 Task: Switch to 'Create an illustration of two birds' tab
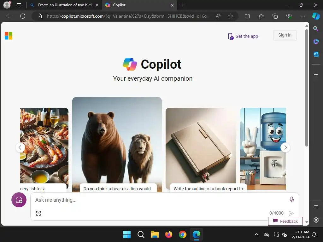click(x=65, y=5)
